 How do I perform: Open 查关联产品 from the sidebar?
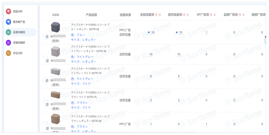[x=19, y=22]
